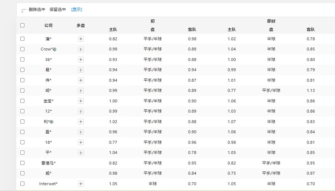The height and width of the screenshot is (191, 335).
Task: Expand the 多盘 details for 易*
Action: click(80, 70)
